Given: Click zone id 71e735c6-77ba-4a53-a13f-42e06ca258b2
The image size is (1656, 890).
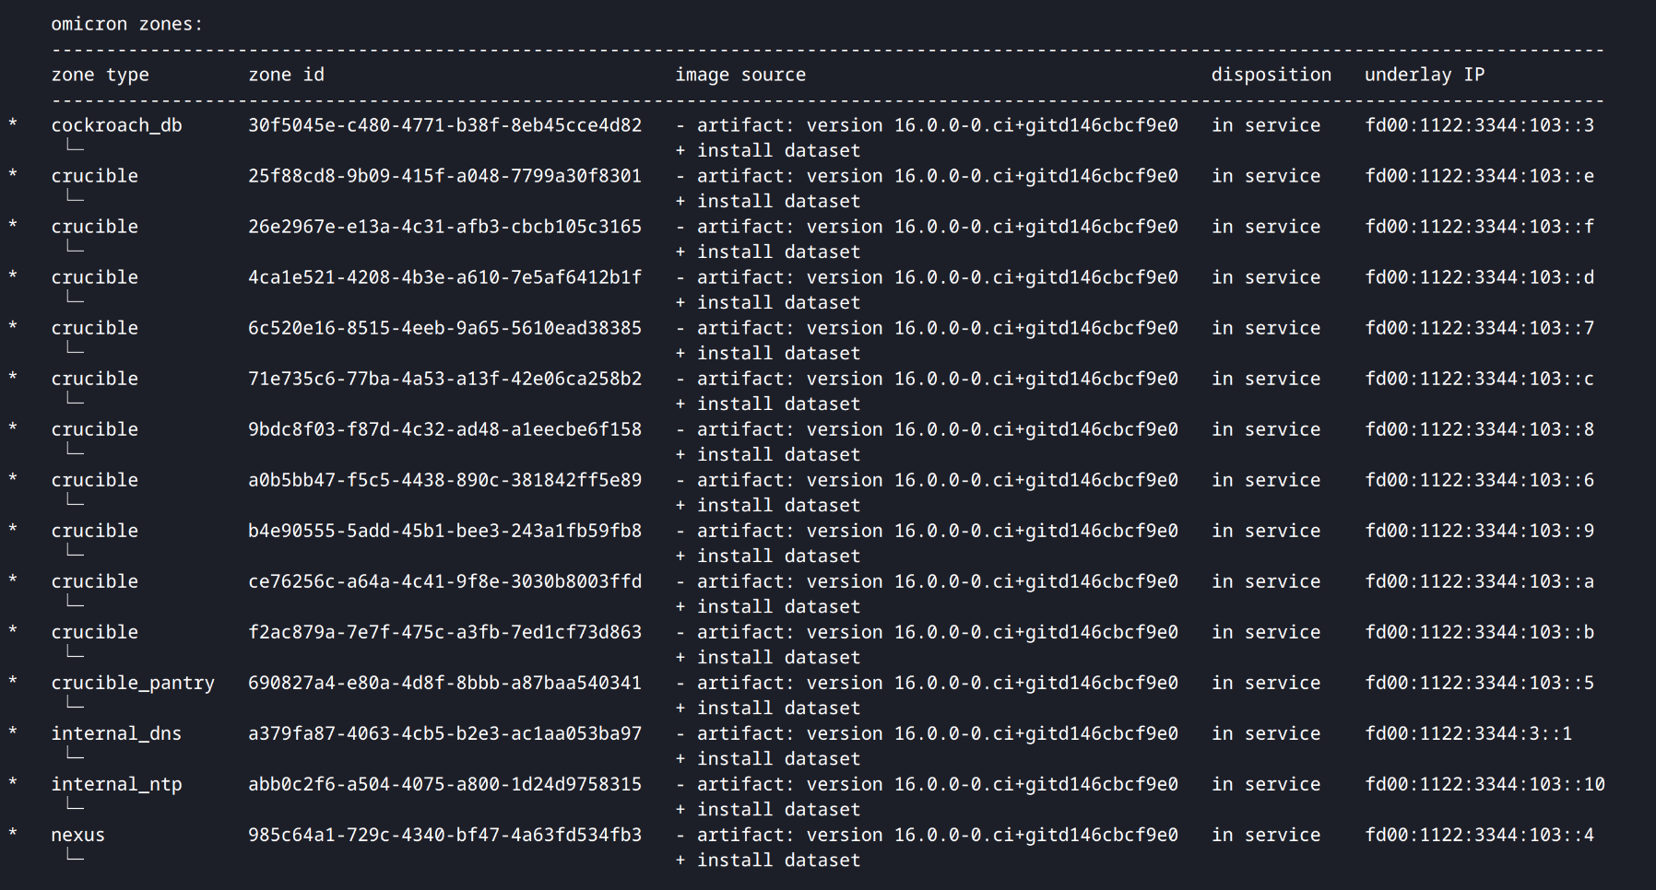Looking at the screenshot, I should coord(444,379).
